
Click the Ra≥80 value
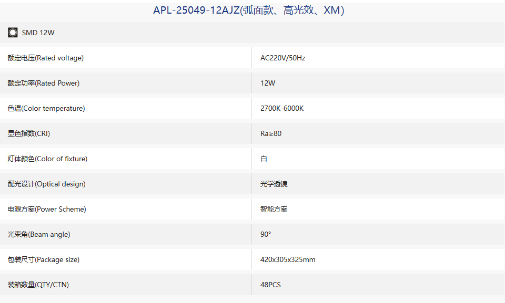(271, 133)
